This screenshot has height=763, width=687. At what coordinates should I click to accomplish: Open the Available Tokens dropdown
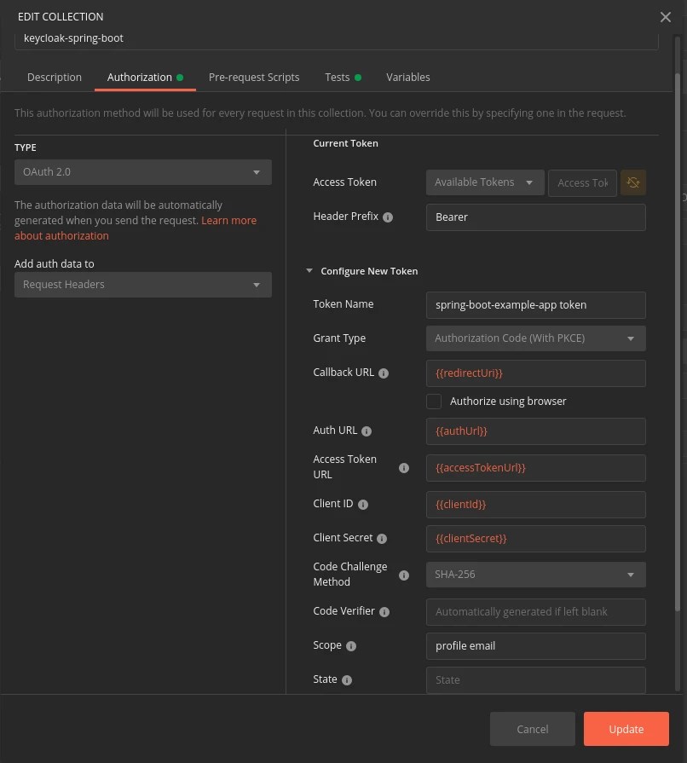tap(484, 182)
